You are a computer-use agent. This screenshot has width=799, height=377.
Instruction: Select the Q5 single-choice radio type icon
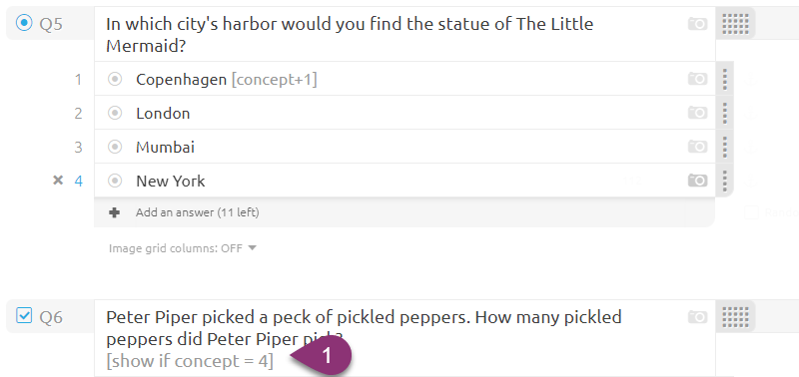[x=24, y=23]
